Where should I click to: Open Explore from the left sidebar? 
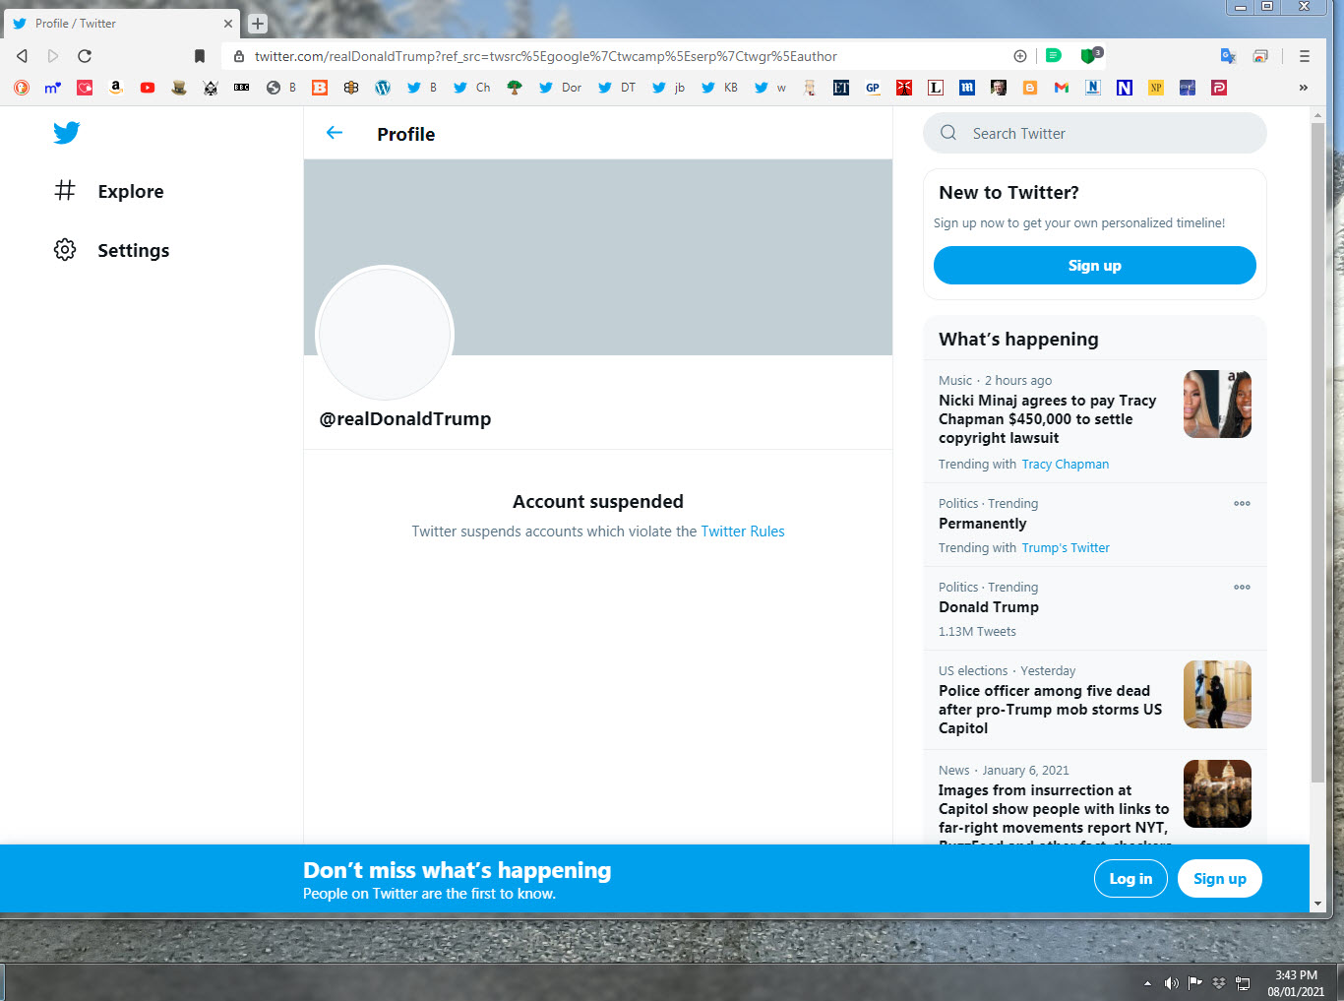108,191
